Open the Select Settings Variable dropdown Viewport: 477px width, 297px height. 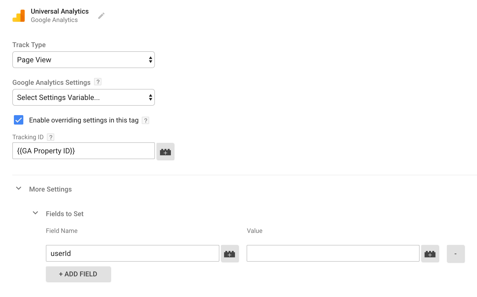click(x=83, y=97)
